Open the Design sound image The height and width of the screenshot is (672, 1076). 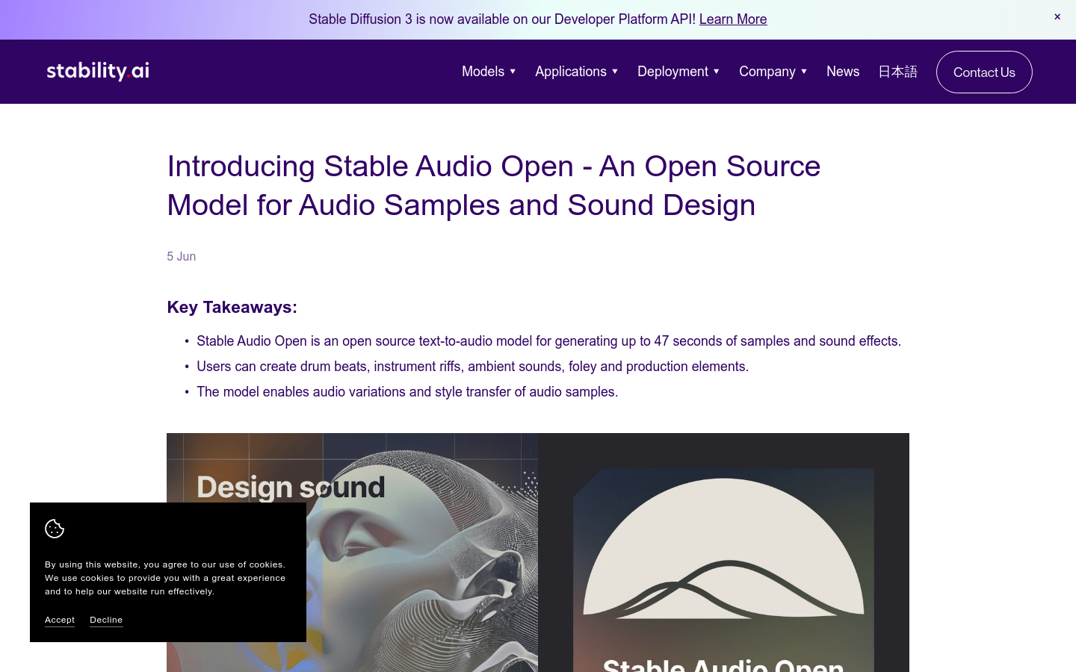(x=352, y=553)
